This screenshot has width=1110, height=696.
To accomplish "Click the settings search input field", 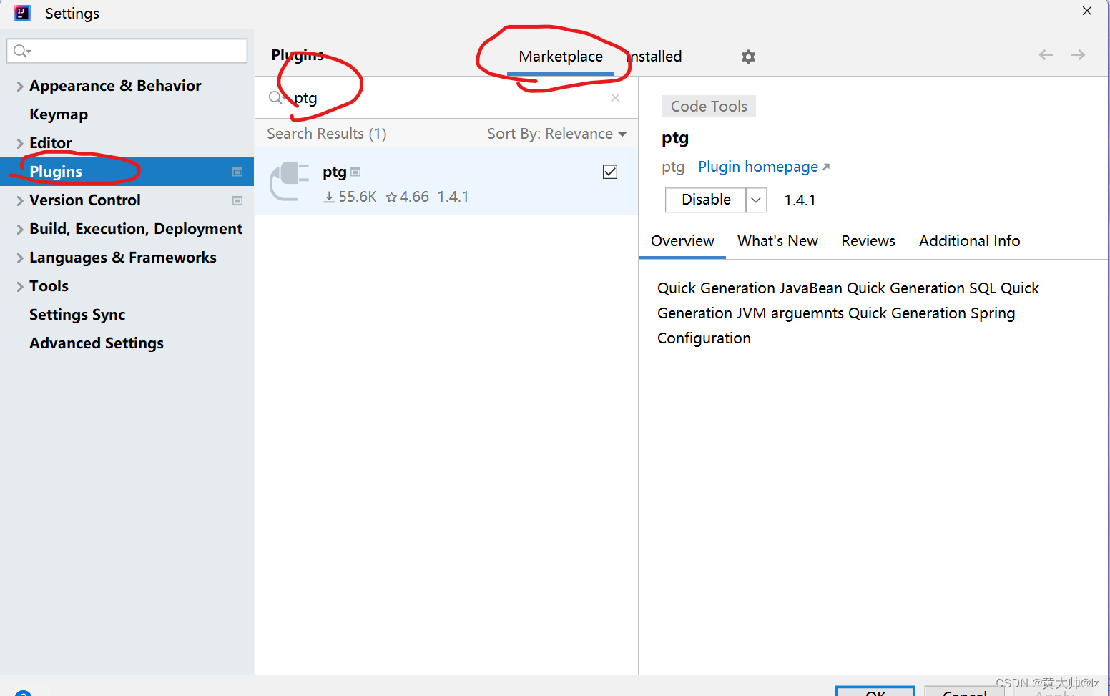I will tap(127, 51).
